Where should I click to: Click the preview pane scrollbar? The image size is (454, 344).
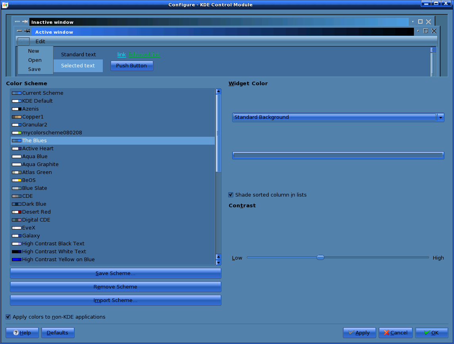pyautogui.click(x=433, y=61)
